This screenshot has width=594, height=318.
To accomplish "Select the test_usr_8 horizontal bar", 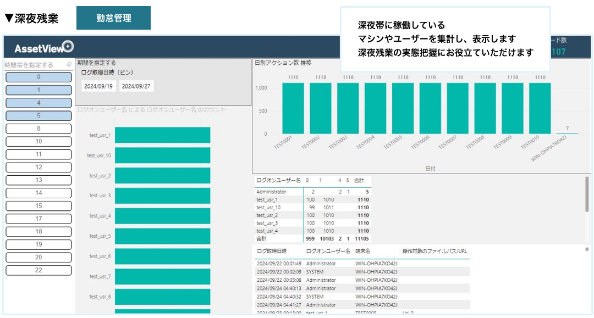I will (162, 297).
